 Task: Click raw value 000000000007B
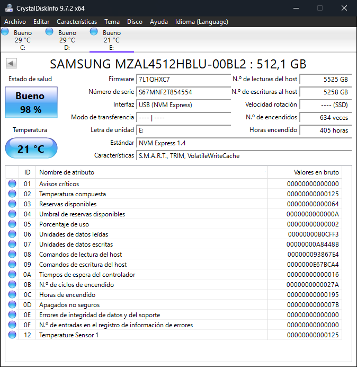pyautogui.click(x=313, y=305)
